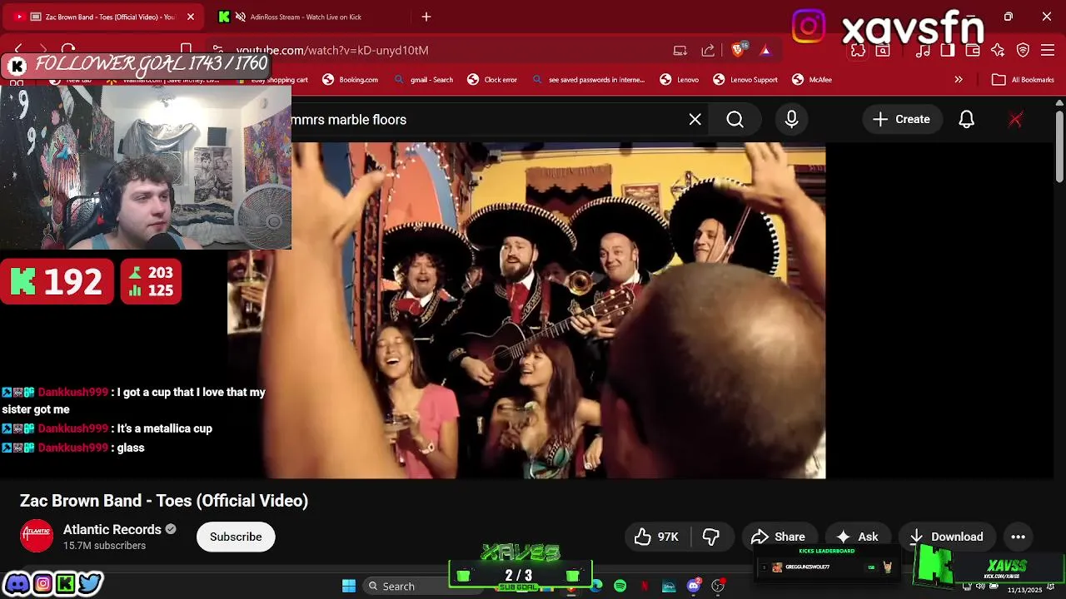This screenshot has height=599, width=1066.
Task: Open Netflix from the taskbar
Action: (645, 587)
